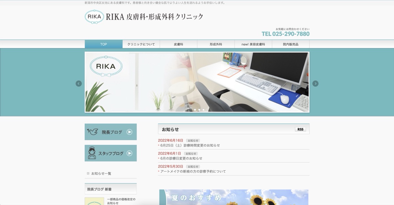Go to 院内販売品 page
The image size is (394, 205).
tap(291, 44)
